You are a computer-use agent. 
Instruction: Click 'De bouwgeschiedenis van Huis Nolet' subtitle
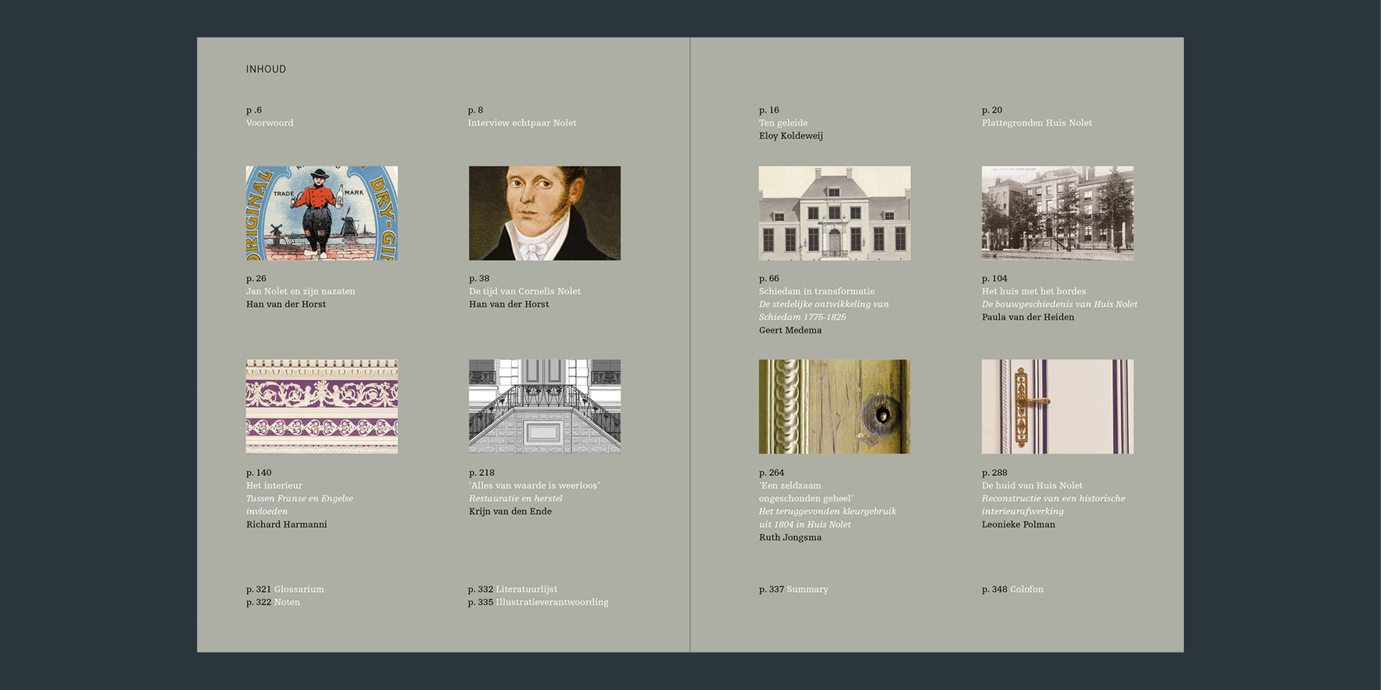click(x=1059, y=305)
